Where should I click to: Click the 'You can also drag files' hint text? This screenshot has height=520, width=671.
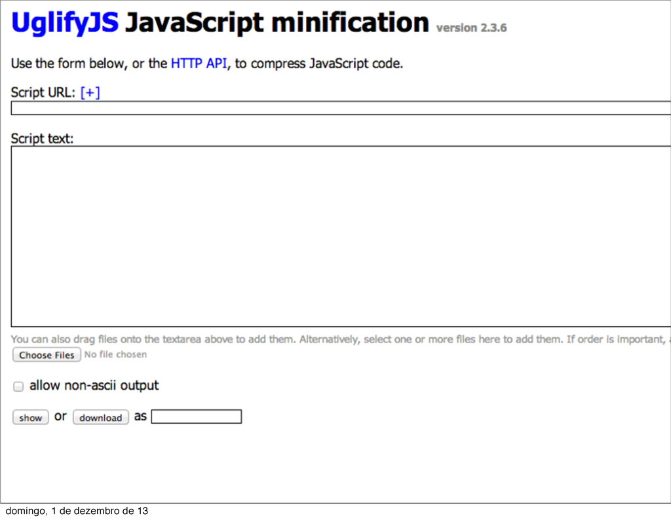click(341, 339)
